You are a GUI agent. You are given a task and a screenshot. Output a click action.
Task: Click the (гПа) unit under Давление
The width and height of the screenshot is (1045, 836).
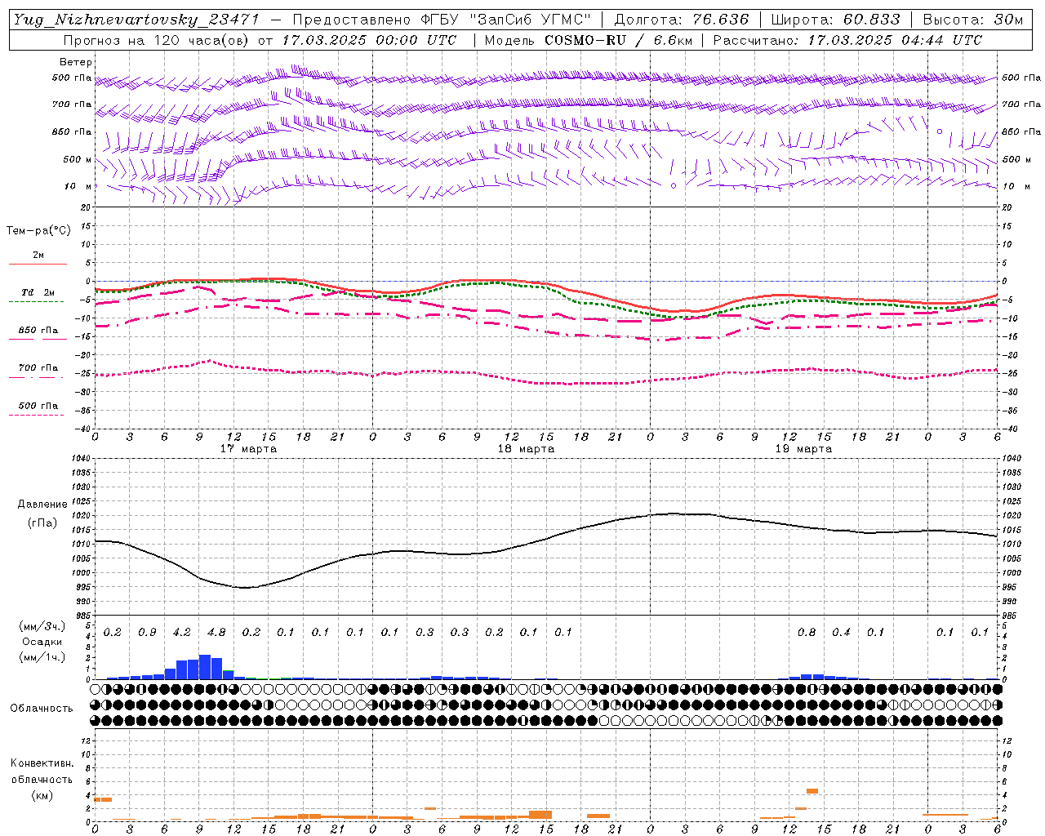point(42,523)
